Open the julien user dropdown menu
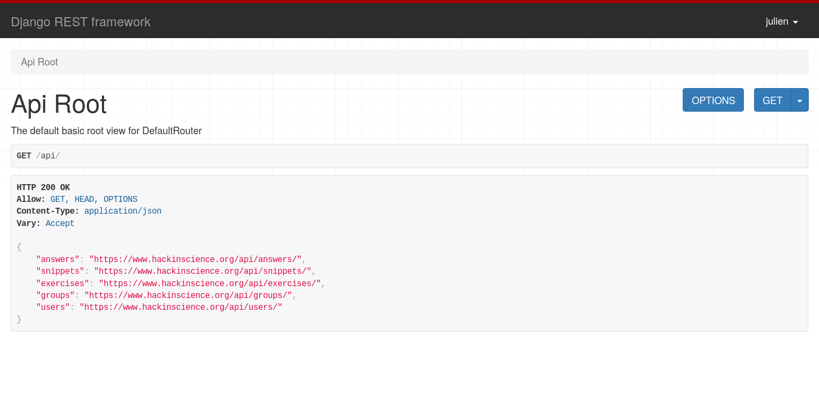The image size is (819, 393). [781, 22]
